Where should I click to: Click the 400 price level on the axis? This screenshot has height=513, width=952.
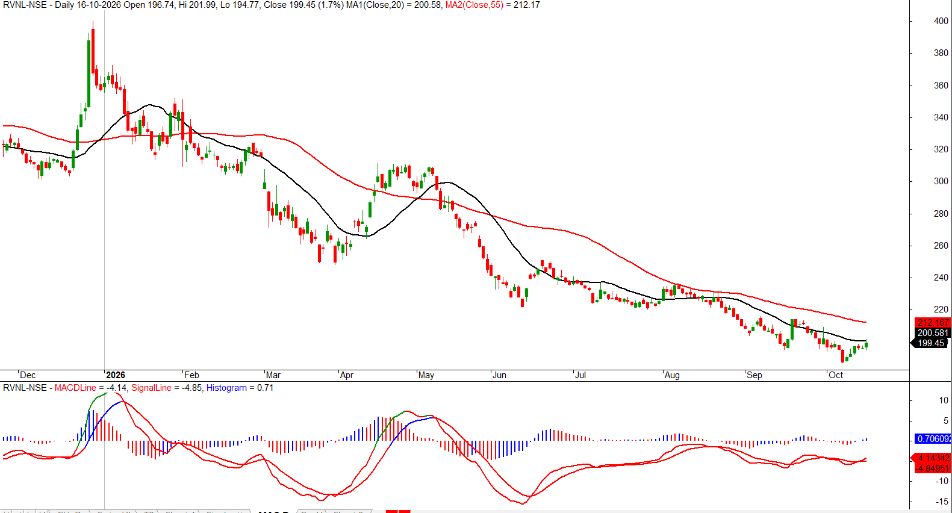pos(941,21)
